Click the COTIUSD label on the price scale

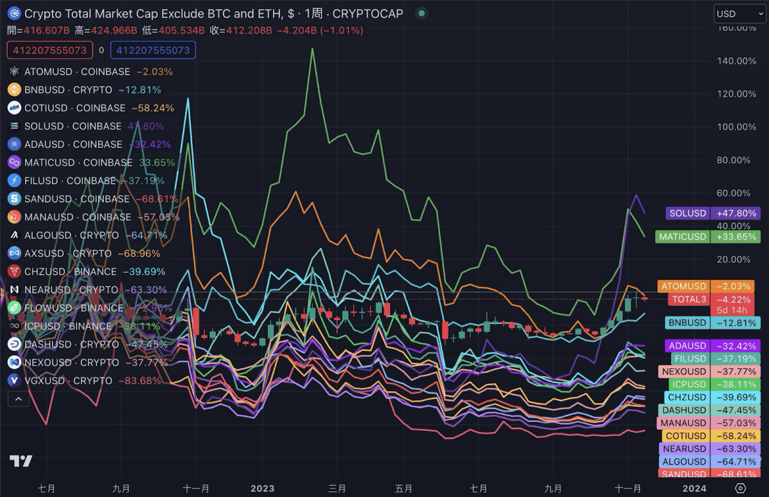(x=686, y=436)
